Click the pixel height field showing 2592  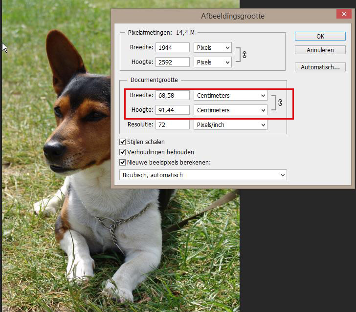coord(173,62)
